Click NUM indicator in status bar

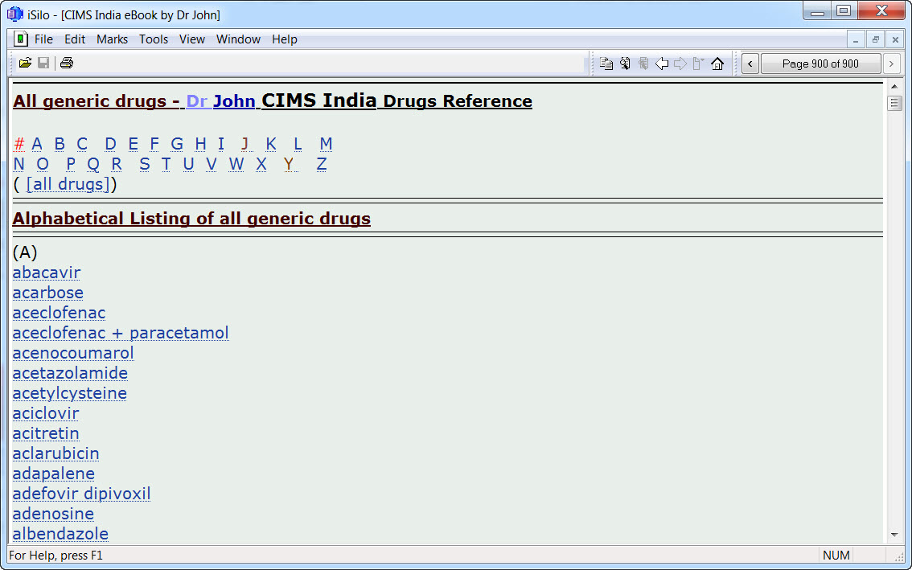836,556
